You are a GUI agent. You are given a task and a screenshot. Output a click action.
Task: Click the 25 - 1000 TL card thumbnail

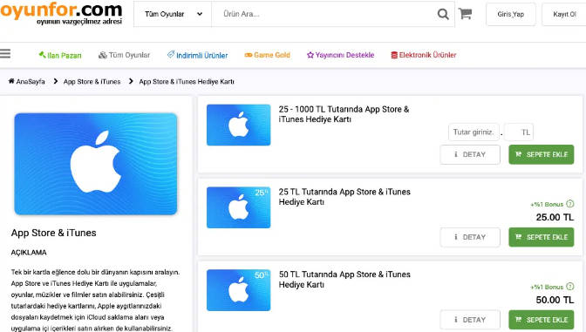tap(238, 125)
